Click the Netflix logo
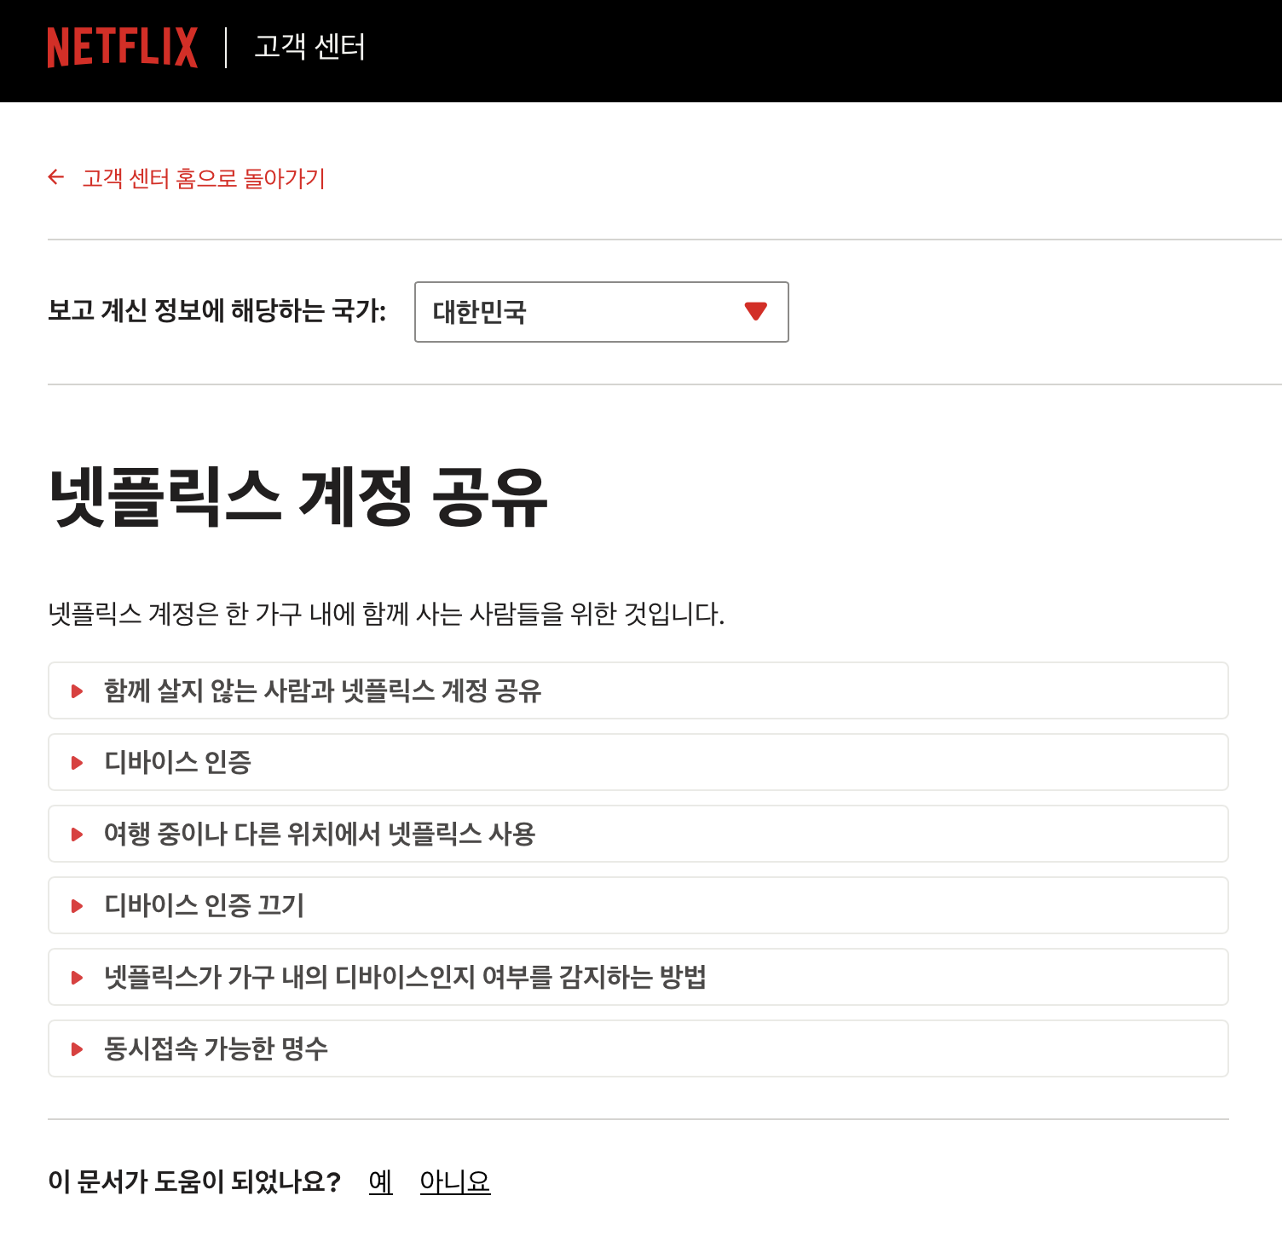The image size is (1282, 1236). tap(122, 48)
